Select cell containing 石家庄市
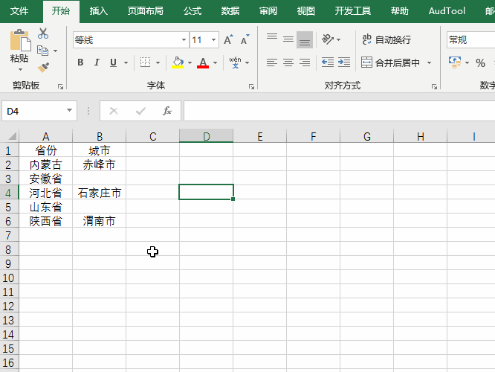This screenshot has width=495, height=372. pyautogui.click(x=99, y=193)
